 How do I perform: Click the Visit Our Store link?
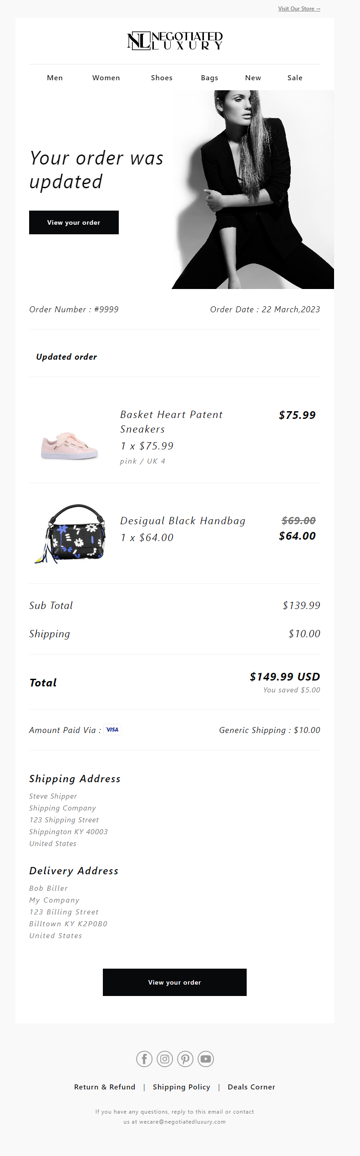point(299,9)
